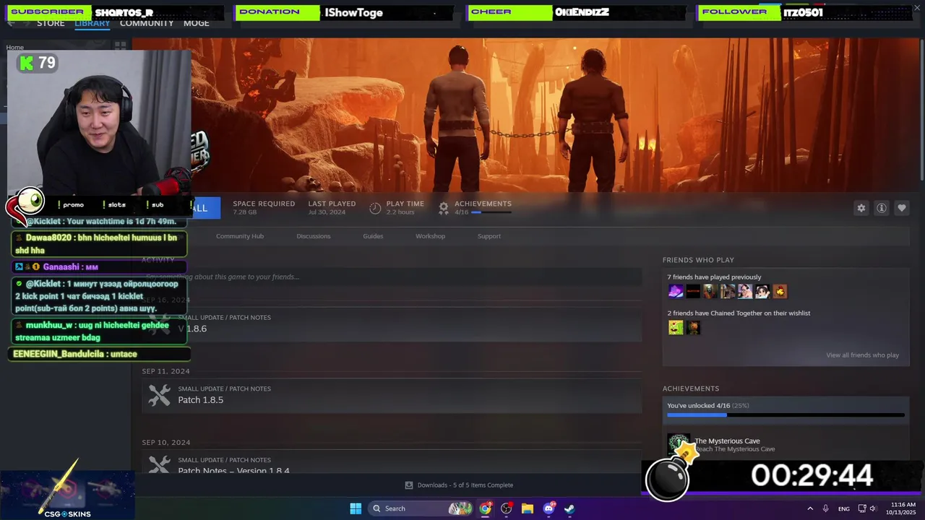
Task: Click the wrench icon beside Patch Notes Version 1.8.4
Action: (x=159, y=464)
